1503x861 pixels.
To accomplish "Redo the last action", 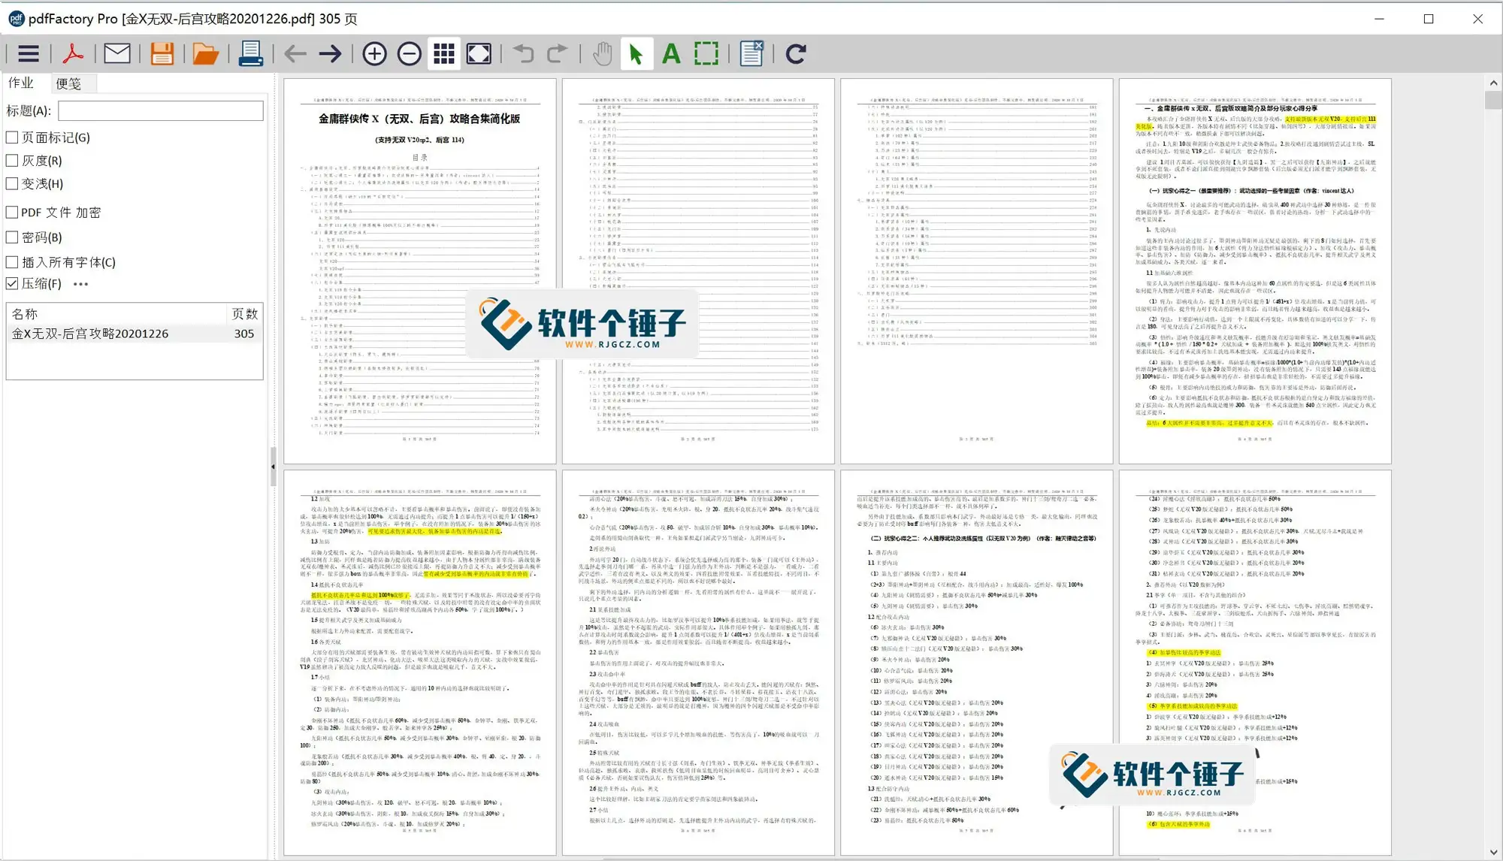I will pyautogui.click(x=557, y=54).
